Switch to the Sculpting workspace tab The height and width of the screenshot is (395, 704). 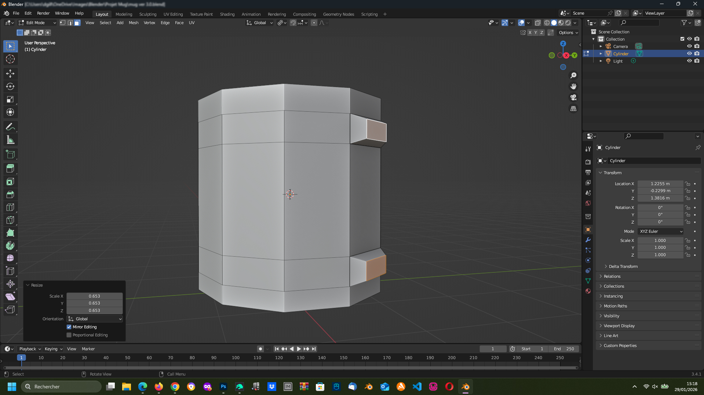click(147, 14)
